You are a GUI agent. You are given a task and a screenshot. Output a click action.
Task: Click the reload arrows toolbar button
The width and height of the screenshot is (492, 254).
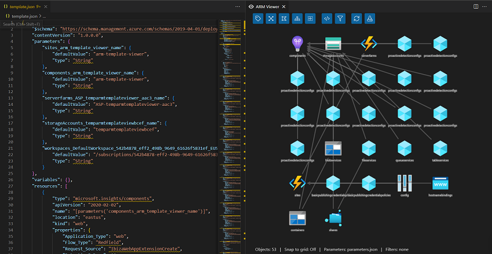357,19
